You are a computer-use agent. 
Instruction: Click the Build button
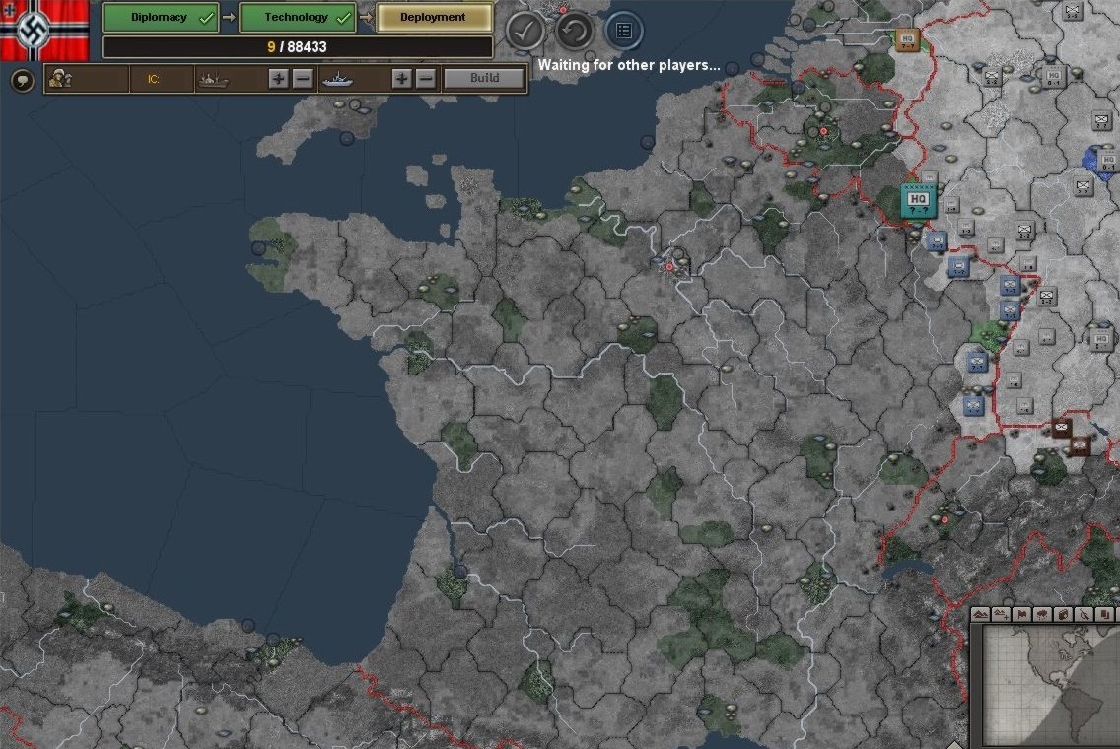pos(484,78)
